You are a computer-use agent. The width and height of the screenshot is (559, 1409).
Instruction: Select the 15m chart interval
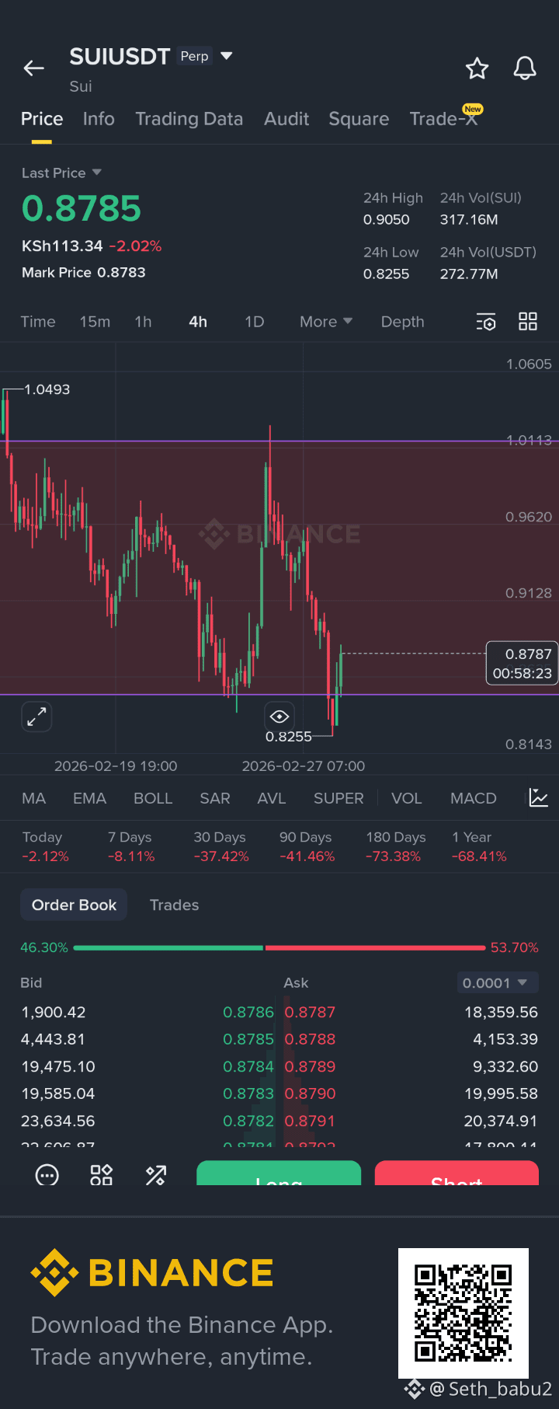(95, 322)
